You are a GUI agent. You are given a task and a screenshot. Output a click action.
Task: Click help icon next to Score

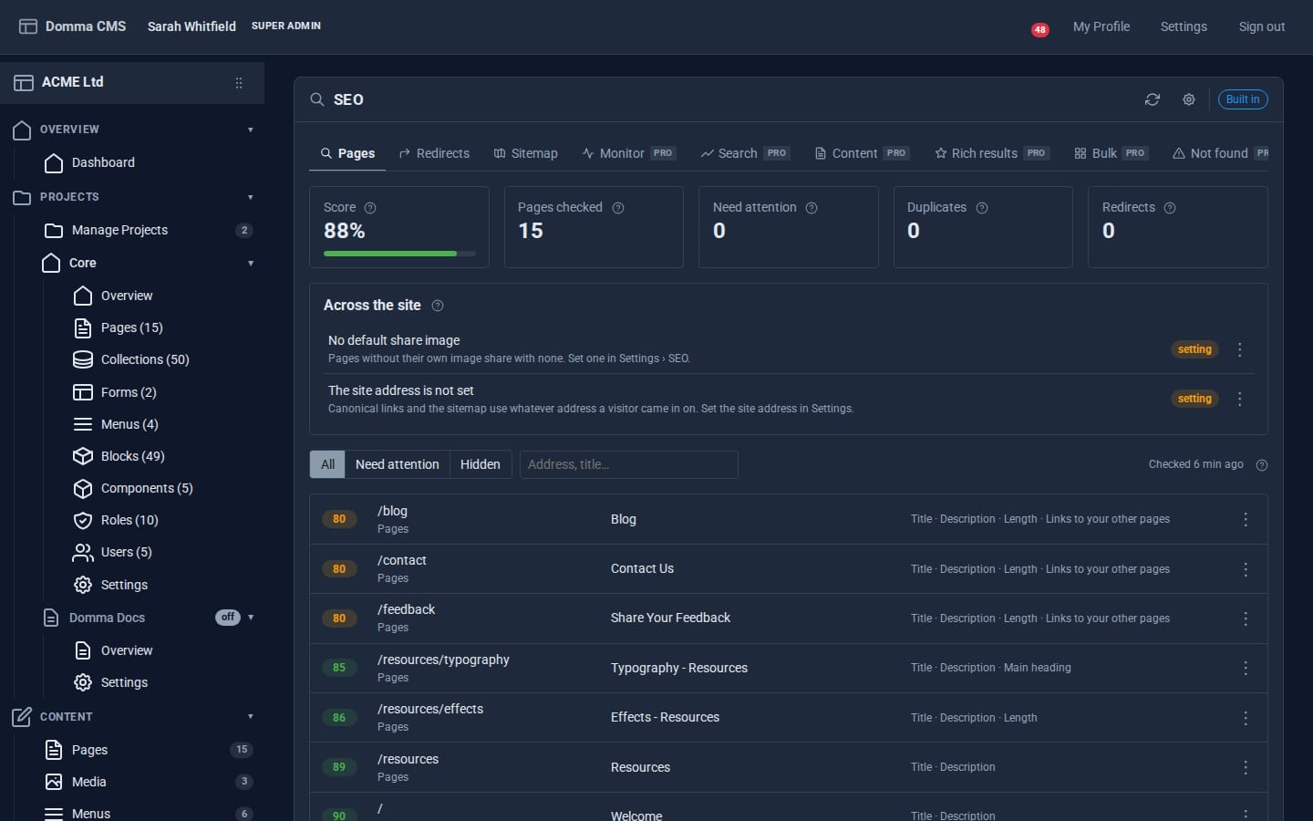[370, 208]
